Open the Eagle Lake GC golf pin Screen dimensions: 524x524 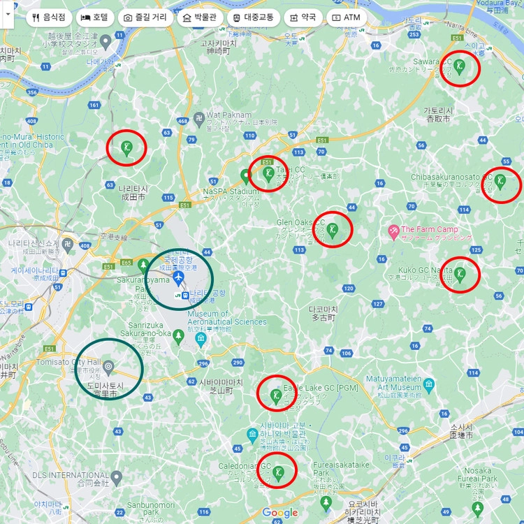(x=276, y=397)
